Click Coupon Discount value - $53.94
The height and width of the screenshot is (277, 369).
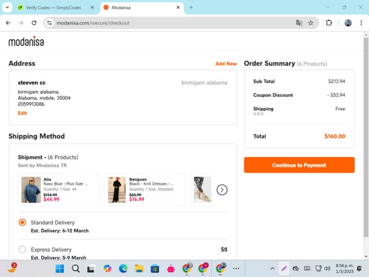pos(336,95)
